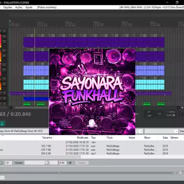The height and width of the screenshot is (184, 184).
Task: Click the 65.1 marker on the timeline ruler
Action: 125,22
